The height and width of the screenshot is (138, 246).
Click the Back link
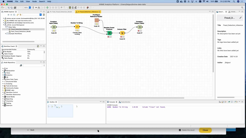[31, 130]
